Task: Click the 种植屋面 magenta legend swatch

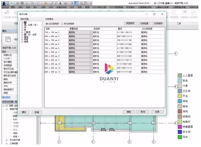Action: point(180,127)
